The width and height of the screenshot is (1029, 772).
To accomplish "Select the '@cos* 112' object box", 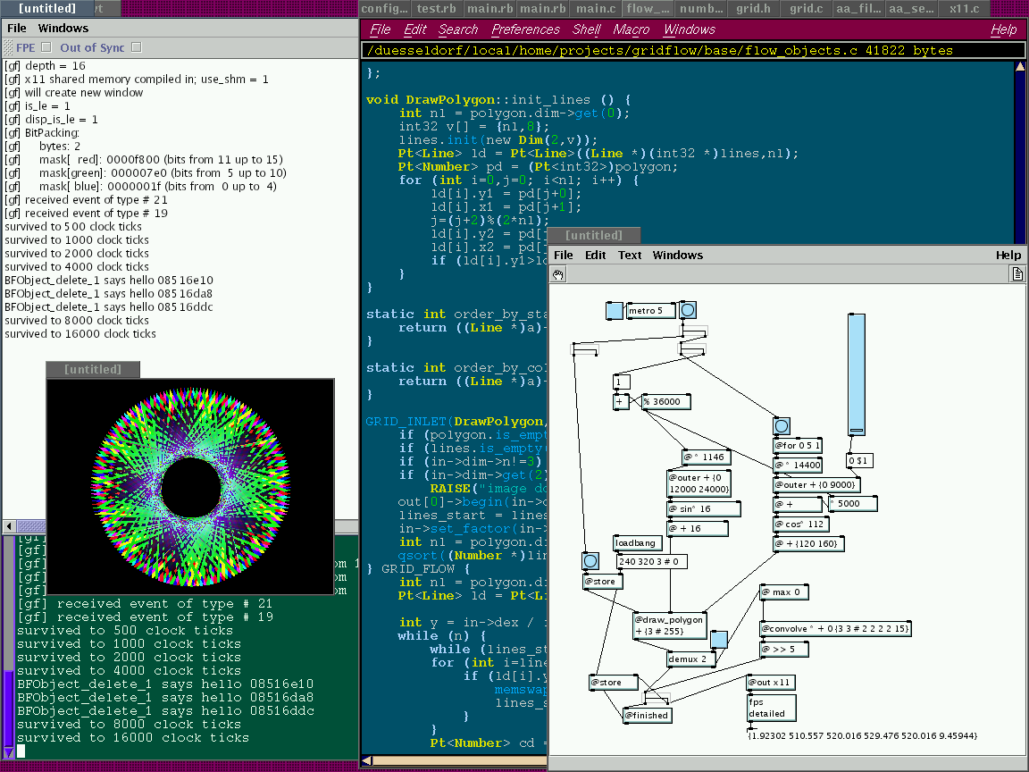I will click(801, 524).
